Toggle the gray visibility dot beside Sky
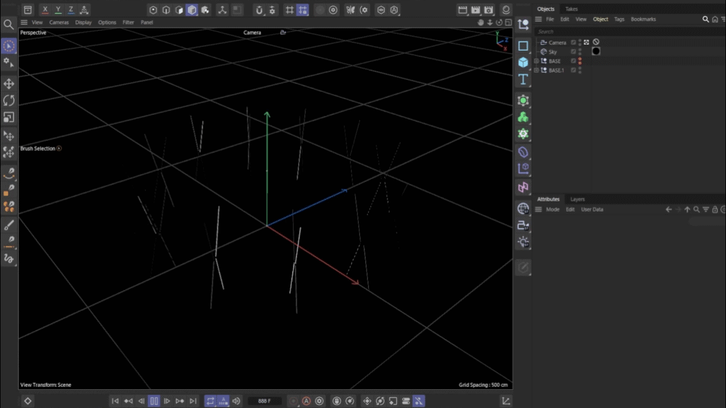The image size is (726, 408). [x=580, y=50]
